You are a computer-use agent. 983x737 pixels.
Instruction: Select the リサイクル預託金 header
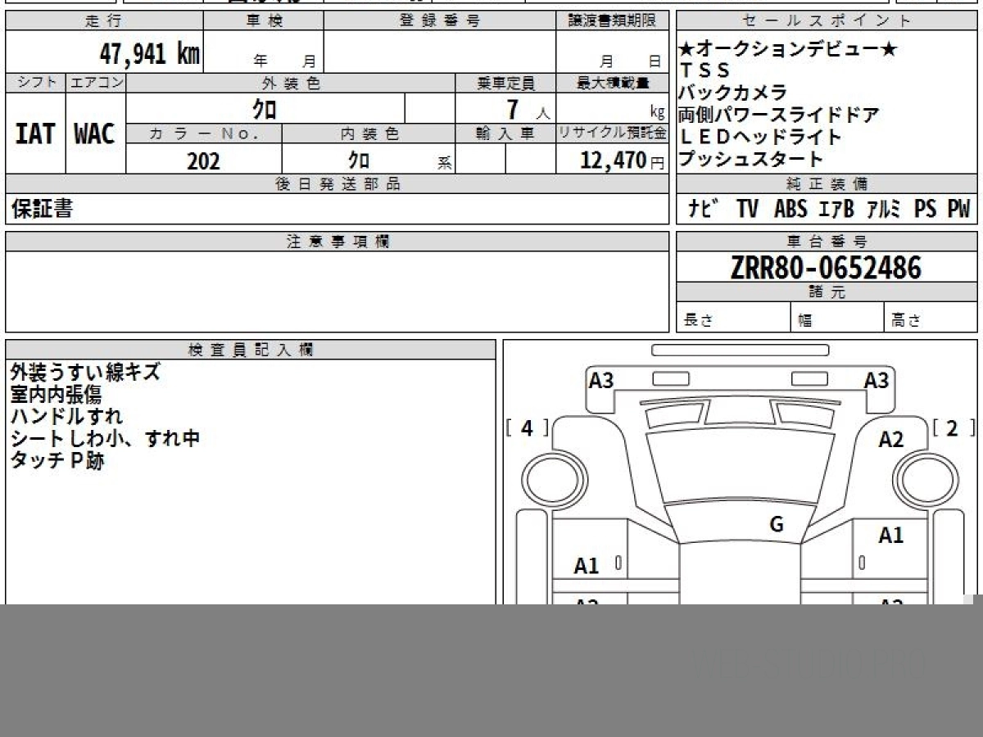tap(613, 133)
